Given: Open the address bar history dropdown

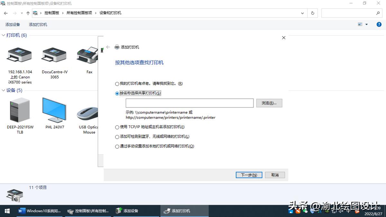Looking at the screenshot, I should [302, 13].
